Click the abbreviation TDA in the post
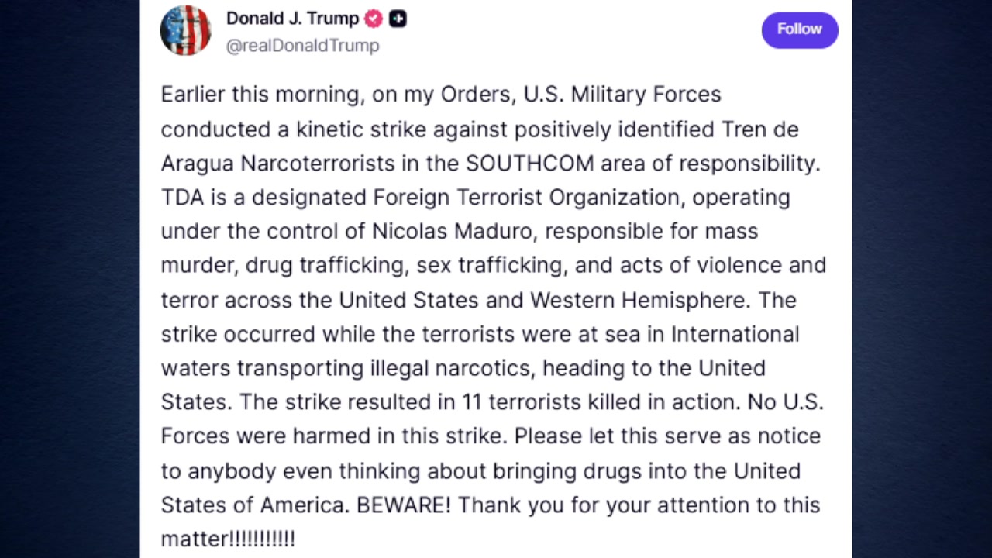992x558 pixels. point(182,197)
